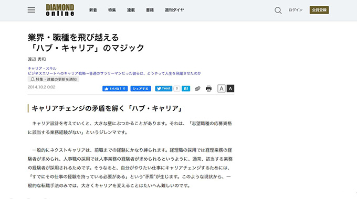Open the 書籍 menu item
Viewport: 357px width, 199px height.
pos(150,10)
